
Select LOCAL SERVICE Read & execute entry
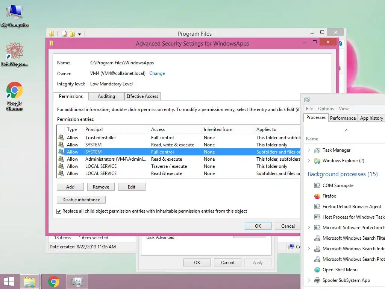pos(179,173)
